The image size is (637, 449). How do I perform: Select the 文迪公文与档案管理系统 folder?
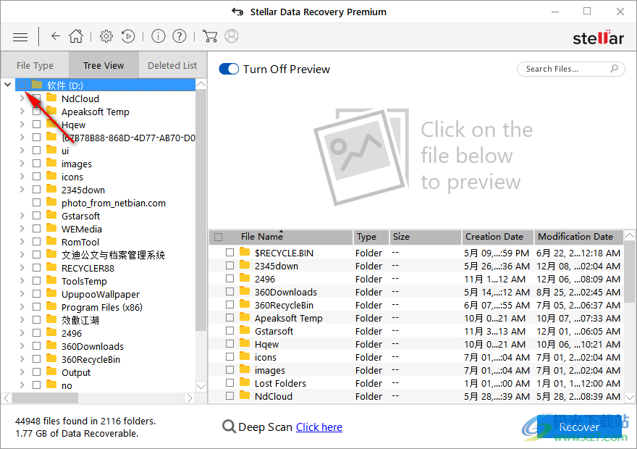pyautogui.click(x=113, y=255)
